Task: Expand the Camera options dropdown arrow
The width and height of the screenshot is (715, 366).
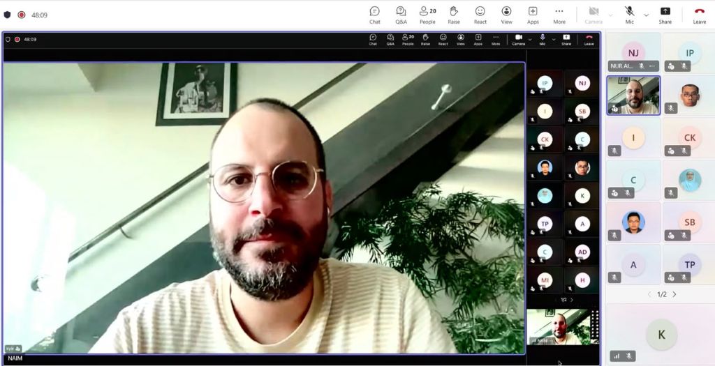Action: coord(610,15)
